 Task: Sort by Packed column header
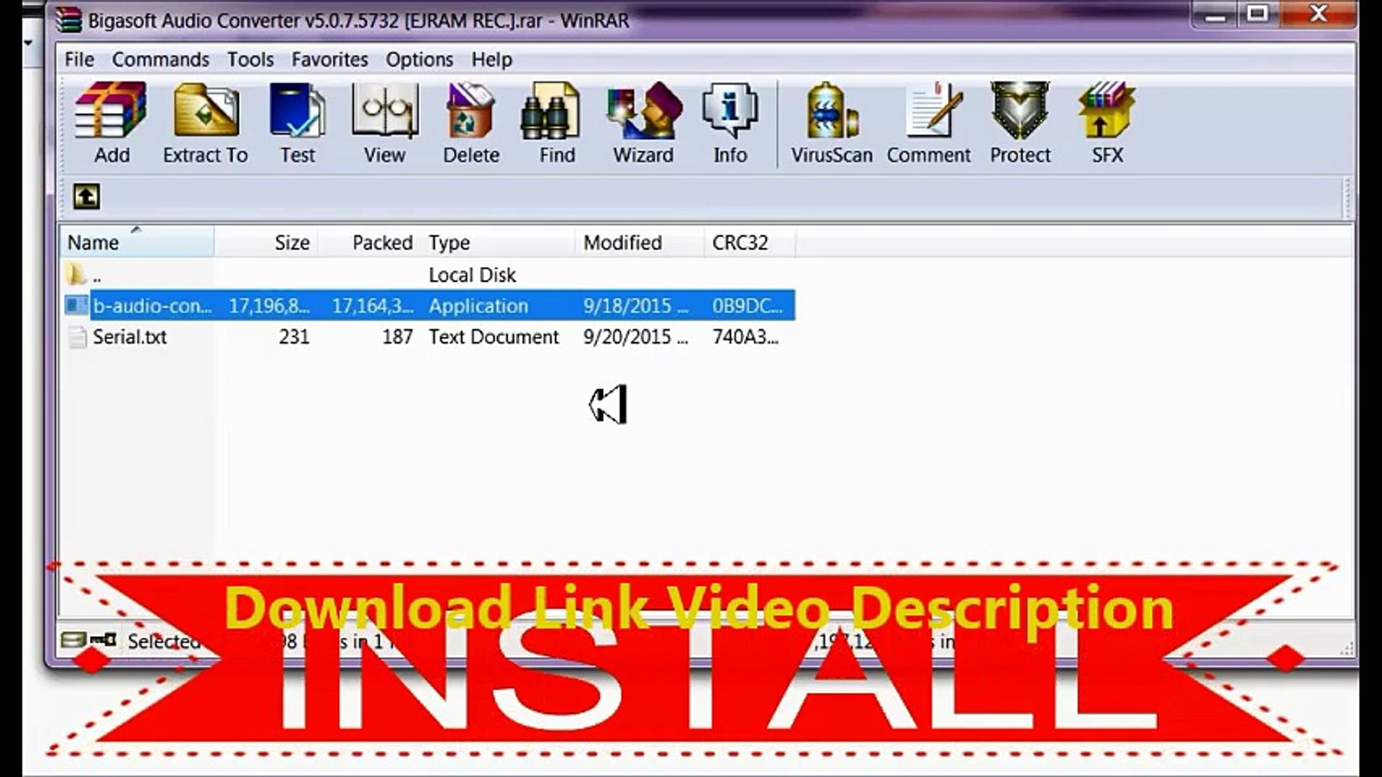point(369,242)
